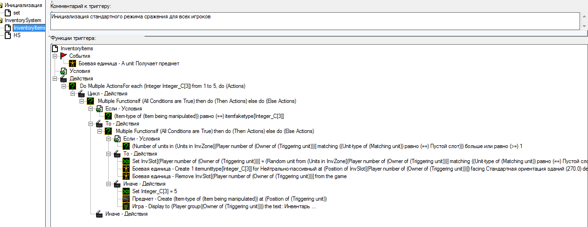This screenshot has width=588, height=227.
Task: Select 'Игра - Display to (Player group' action
Action: click(224, 206)
